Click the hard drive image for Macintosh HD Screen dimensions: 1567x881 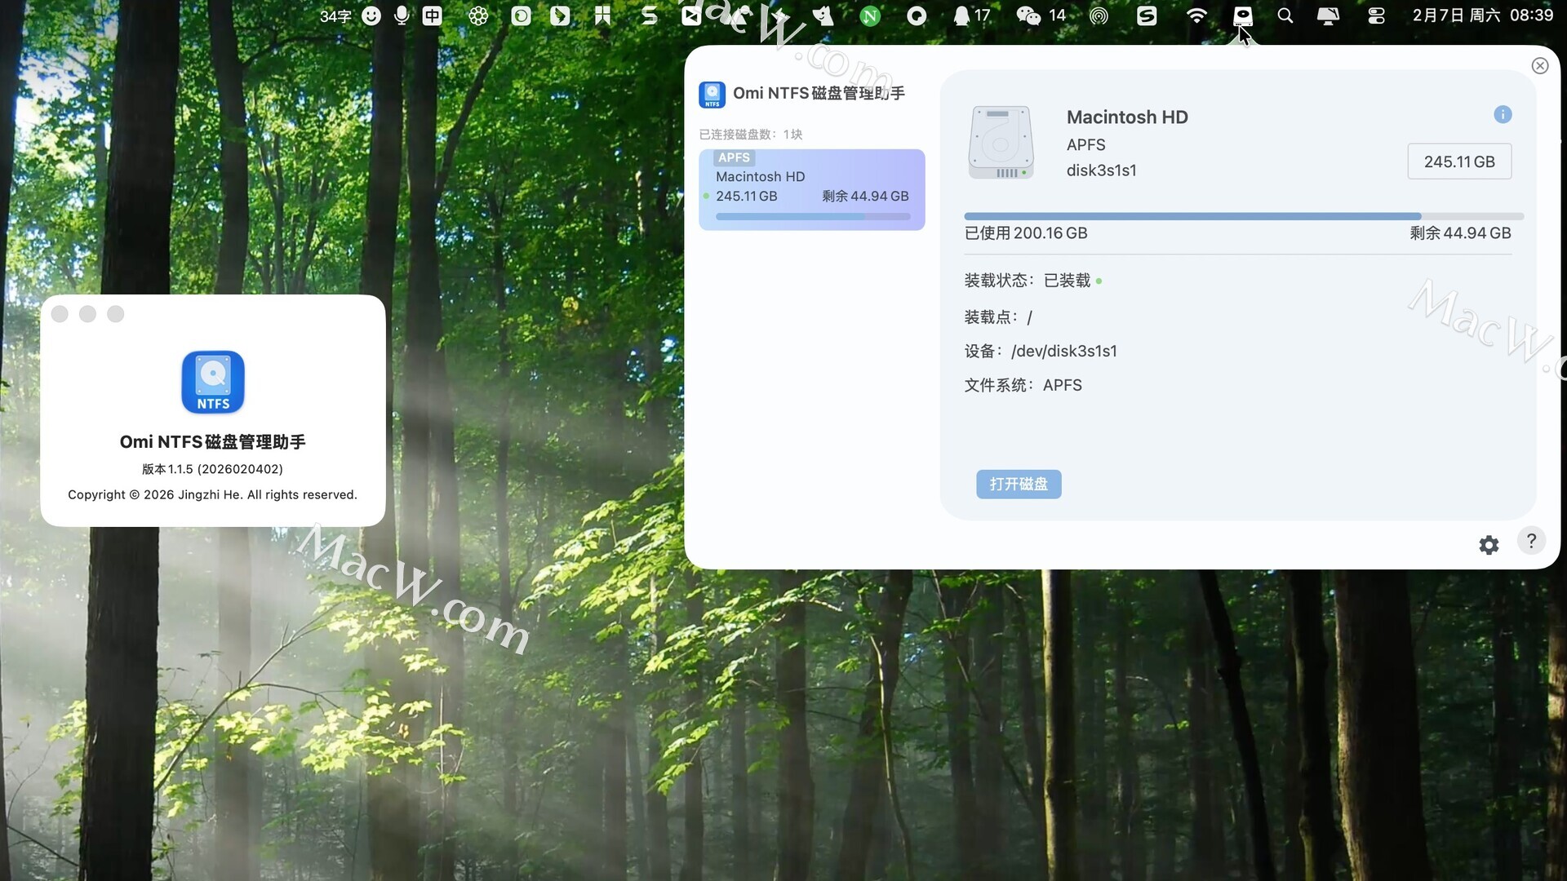pyautogui.click(x=1001, y=143)
